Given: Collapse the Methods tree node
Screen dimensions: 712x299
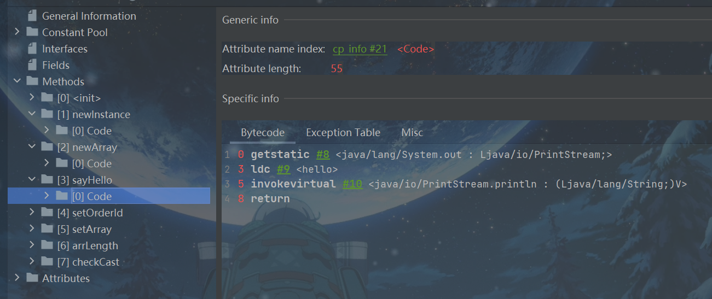Looking at the screenshot, I should point(18,81).
